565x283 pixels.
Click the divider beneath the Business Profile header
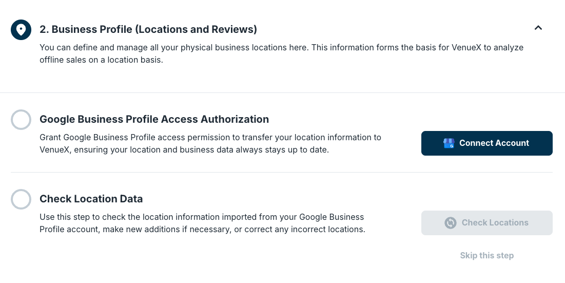pyautogui.click(x=282, y=92)
